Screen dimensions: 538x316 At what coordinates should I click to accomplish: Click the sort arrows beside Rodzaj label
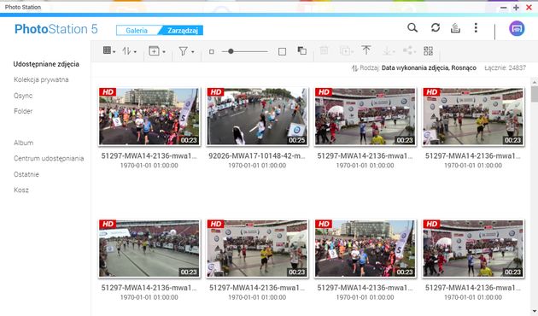pos(354,68)
